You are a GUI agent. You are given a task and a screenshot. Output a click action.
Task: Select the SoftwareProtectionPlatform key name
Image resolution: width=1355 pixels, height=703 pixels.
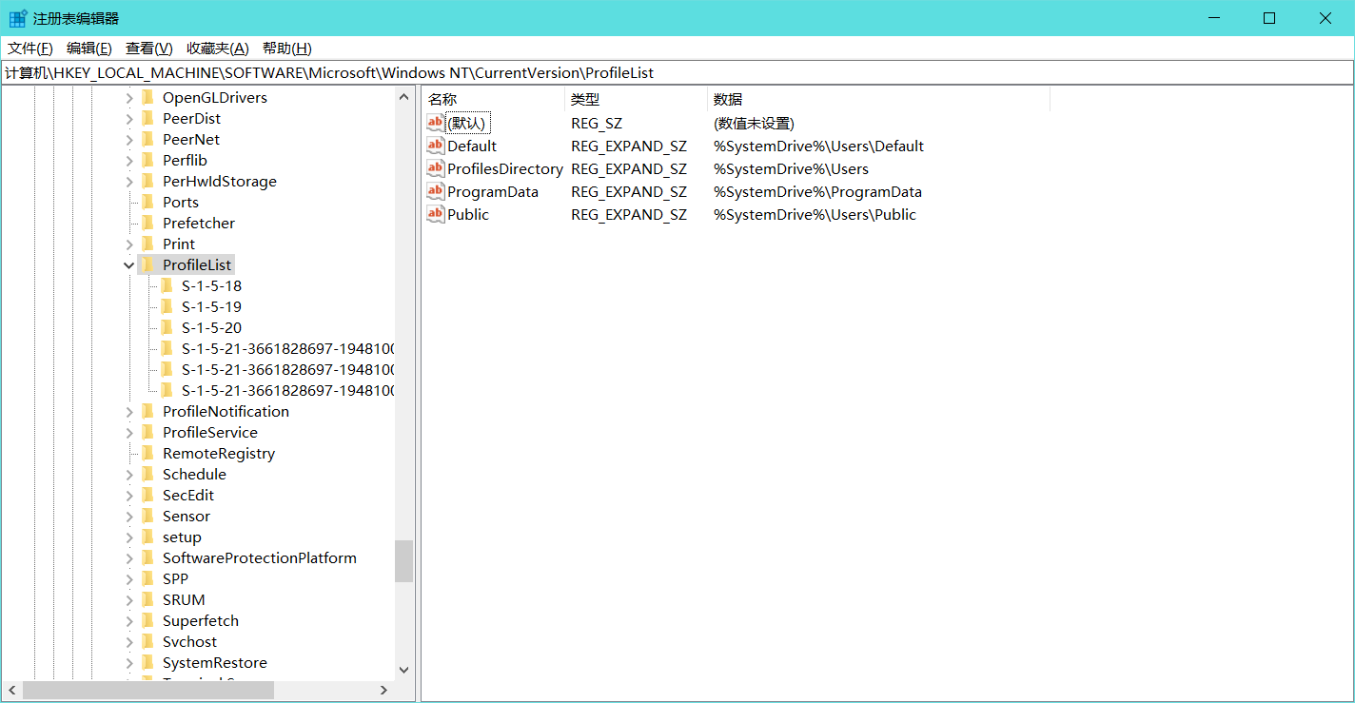[260, 557]
